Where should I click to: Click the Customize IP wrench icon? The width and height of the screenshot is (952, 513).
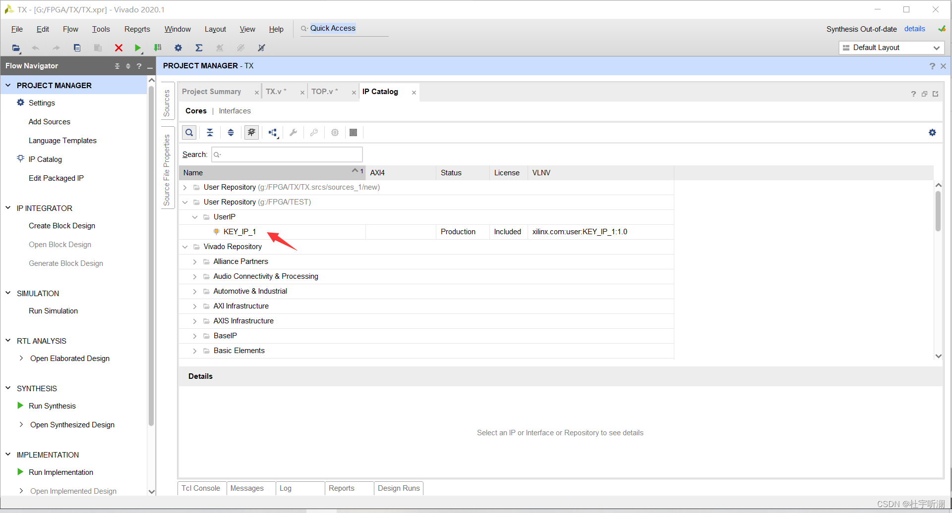[293, 133]
